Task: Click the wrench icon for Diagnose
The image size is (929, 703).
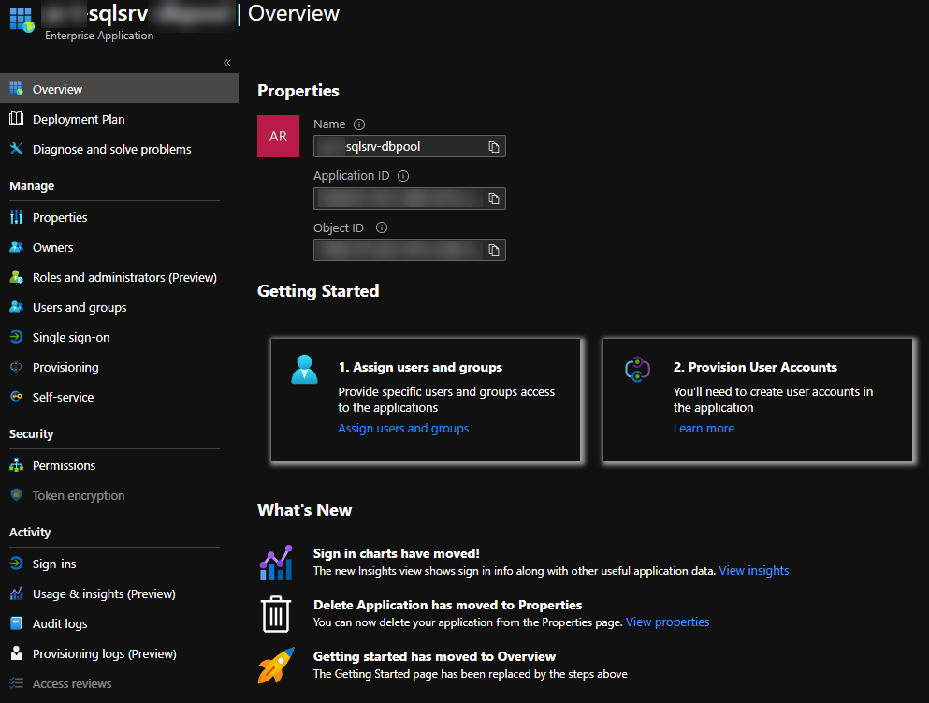Action: click(x=17, y=149)
